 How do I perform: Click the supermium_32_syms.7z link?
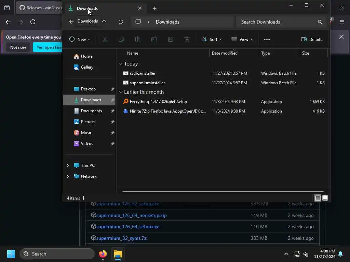click(x=121, y=238)
